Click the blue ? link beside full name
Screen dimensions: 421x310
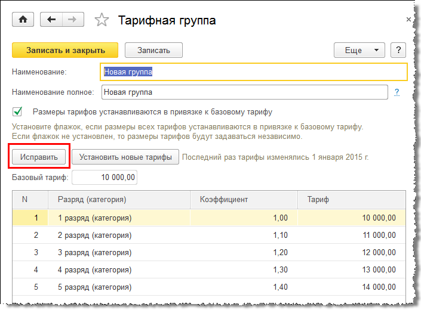click(x=396, y=92)
